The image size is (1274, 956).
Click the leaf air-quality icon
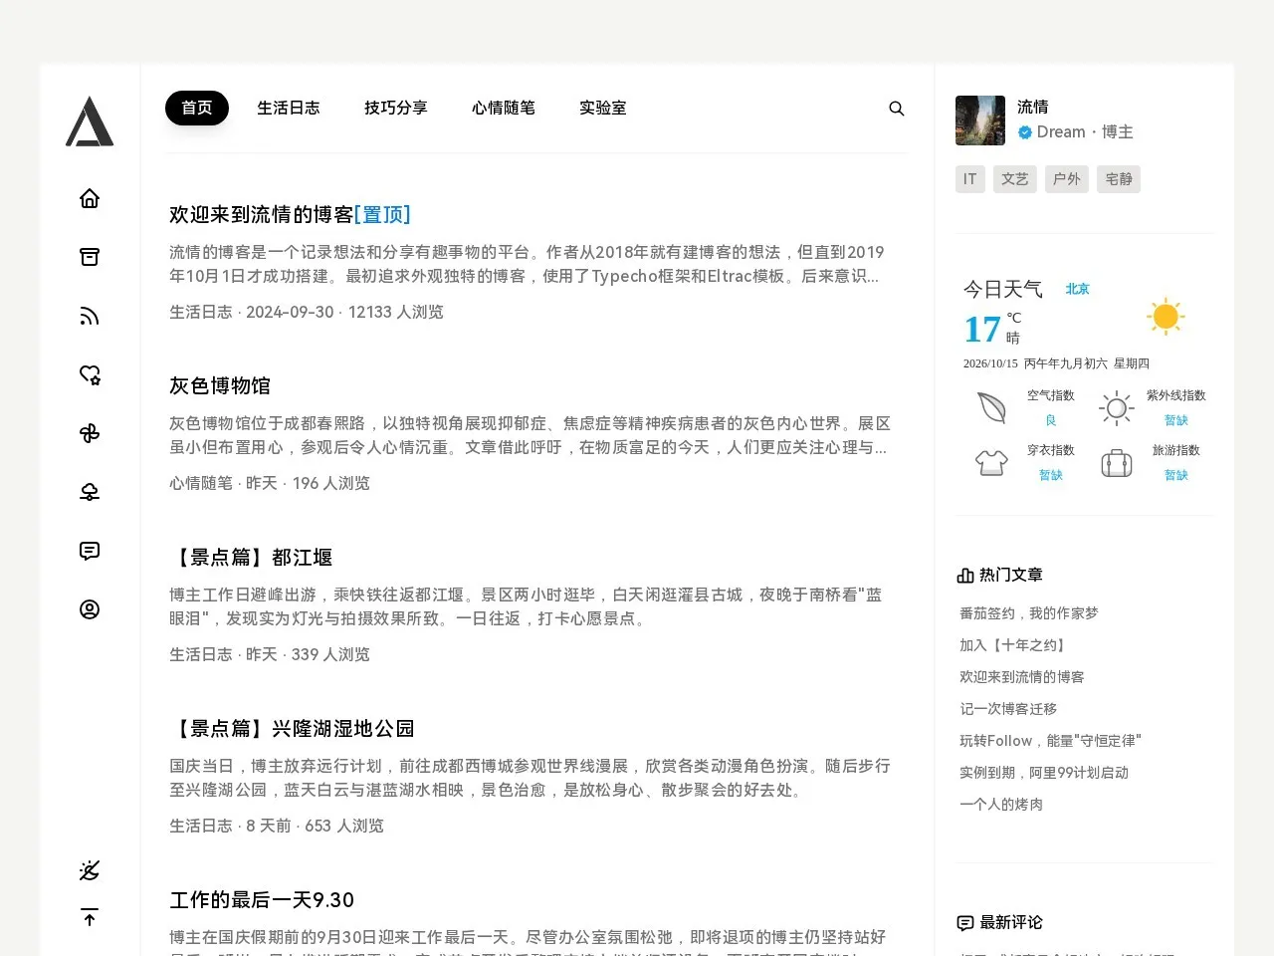[991, 407]
